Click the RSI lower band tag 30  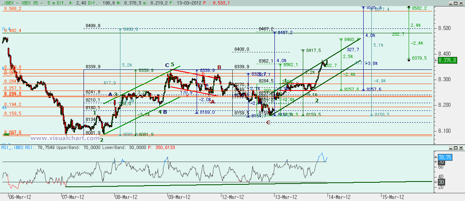[x=441, y=182]
